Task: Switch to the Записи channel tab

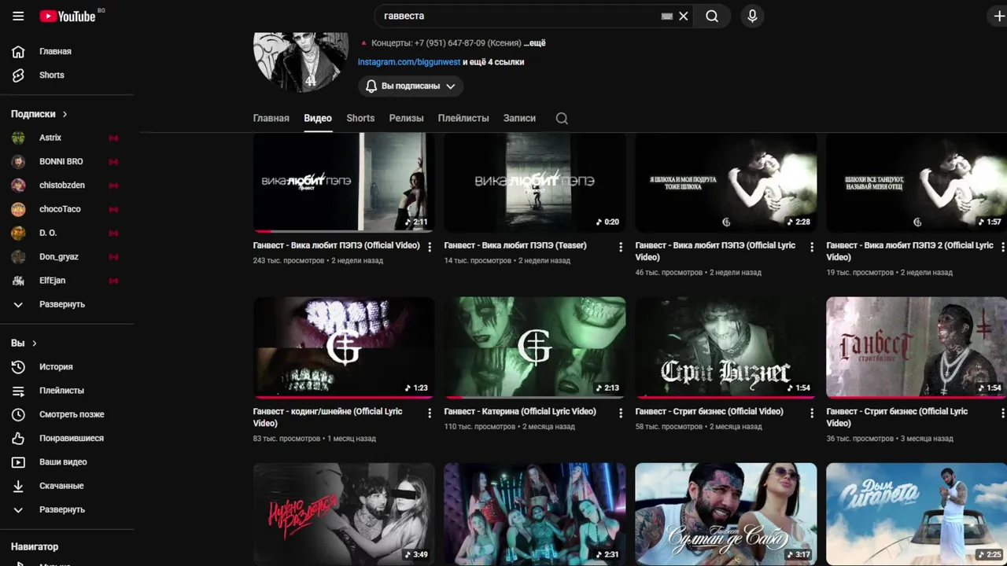Action: 519,118
